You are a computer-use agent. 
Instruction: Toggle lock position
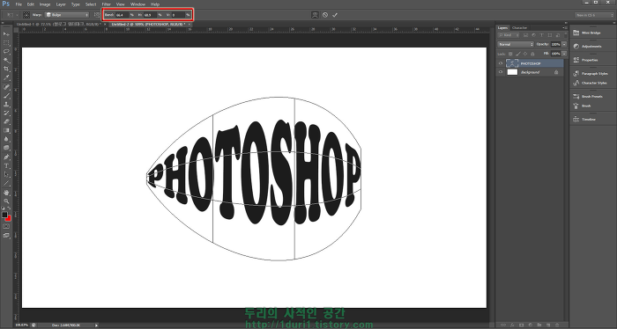525,54
